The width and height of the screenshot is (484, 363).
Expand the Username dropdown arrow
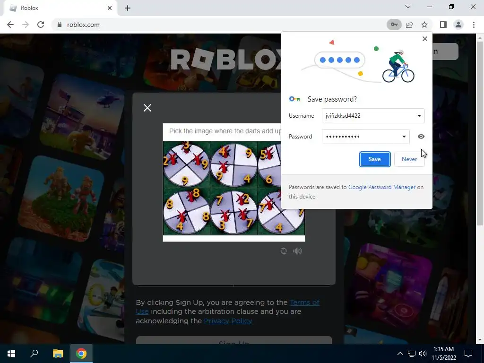click(419, 116)
